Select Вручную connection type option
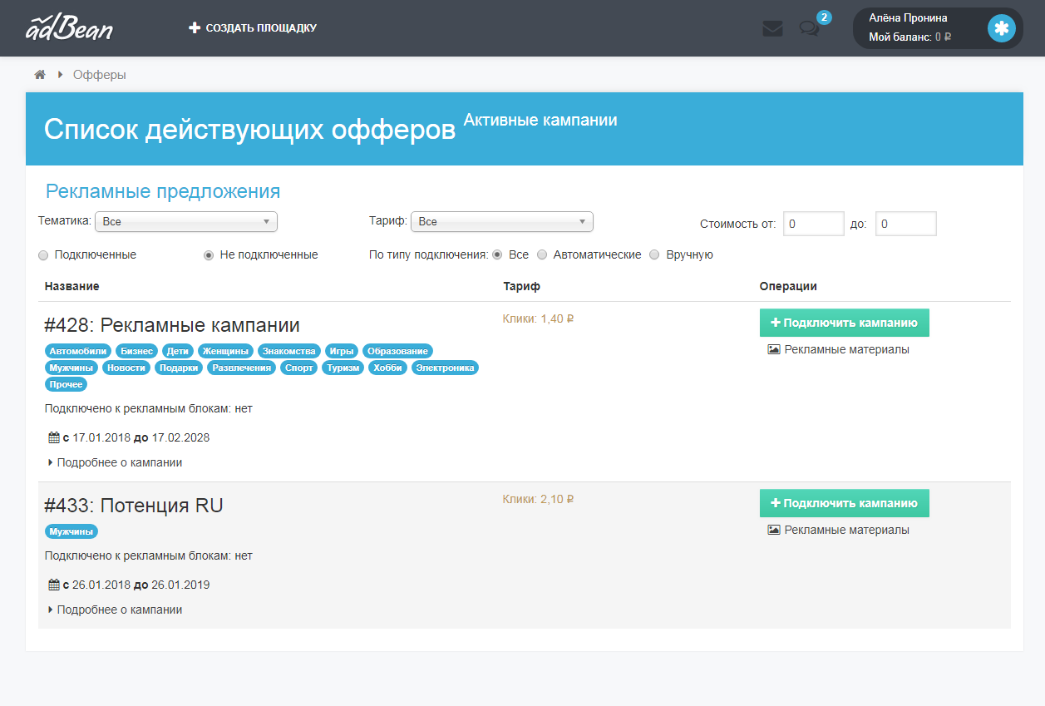The height and width of the screenshot is (706, 1045). click(x=653, y=254)
